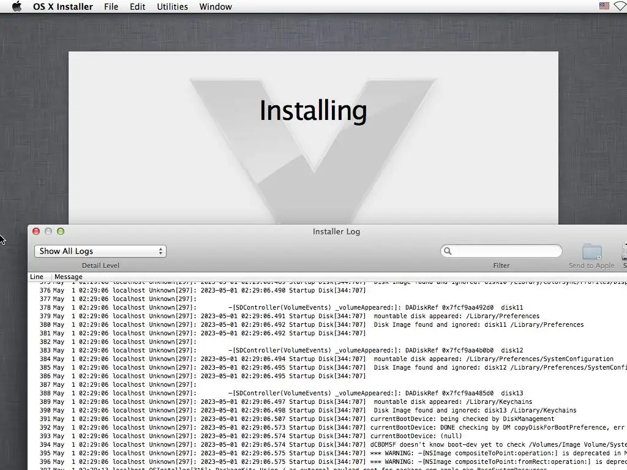
Task: Select line 380 Disk Image ignored disk11
Action: click(x=328, y=325)
